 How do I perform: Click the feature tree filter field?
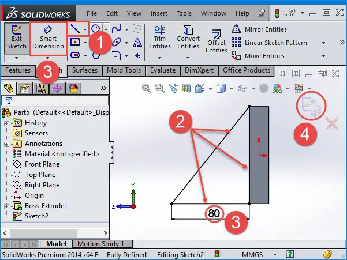click(55, 100)
